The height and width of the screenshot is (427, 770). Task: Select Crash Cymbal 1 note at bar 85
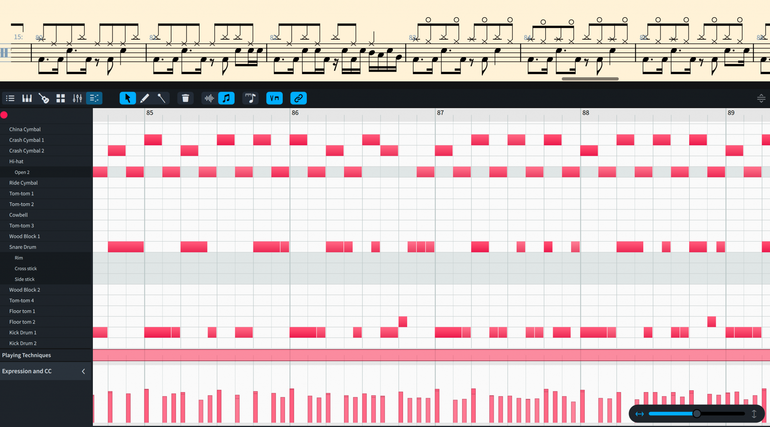pyautogui.click(x=153, y=140)
